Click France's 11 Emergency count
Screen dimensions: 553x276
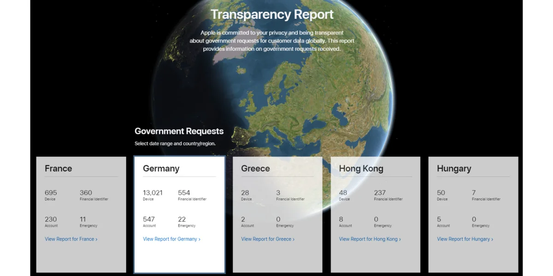coord(83,219)
